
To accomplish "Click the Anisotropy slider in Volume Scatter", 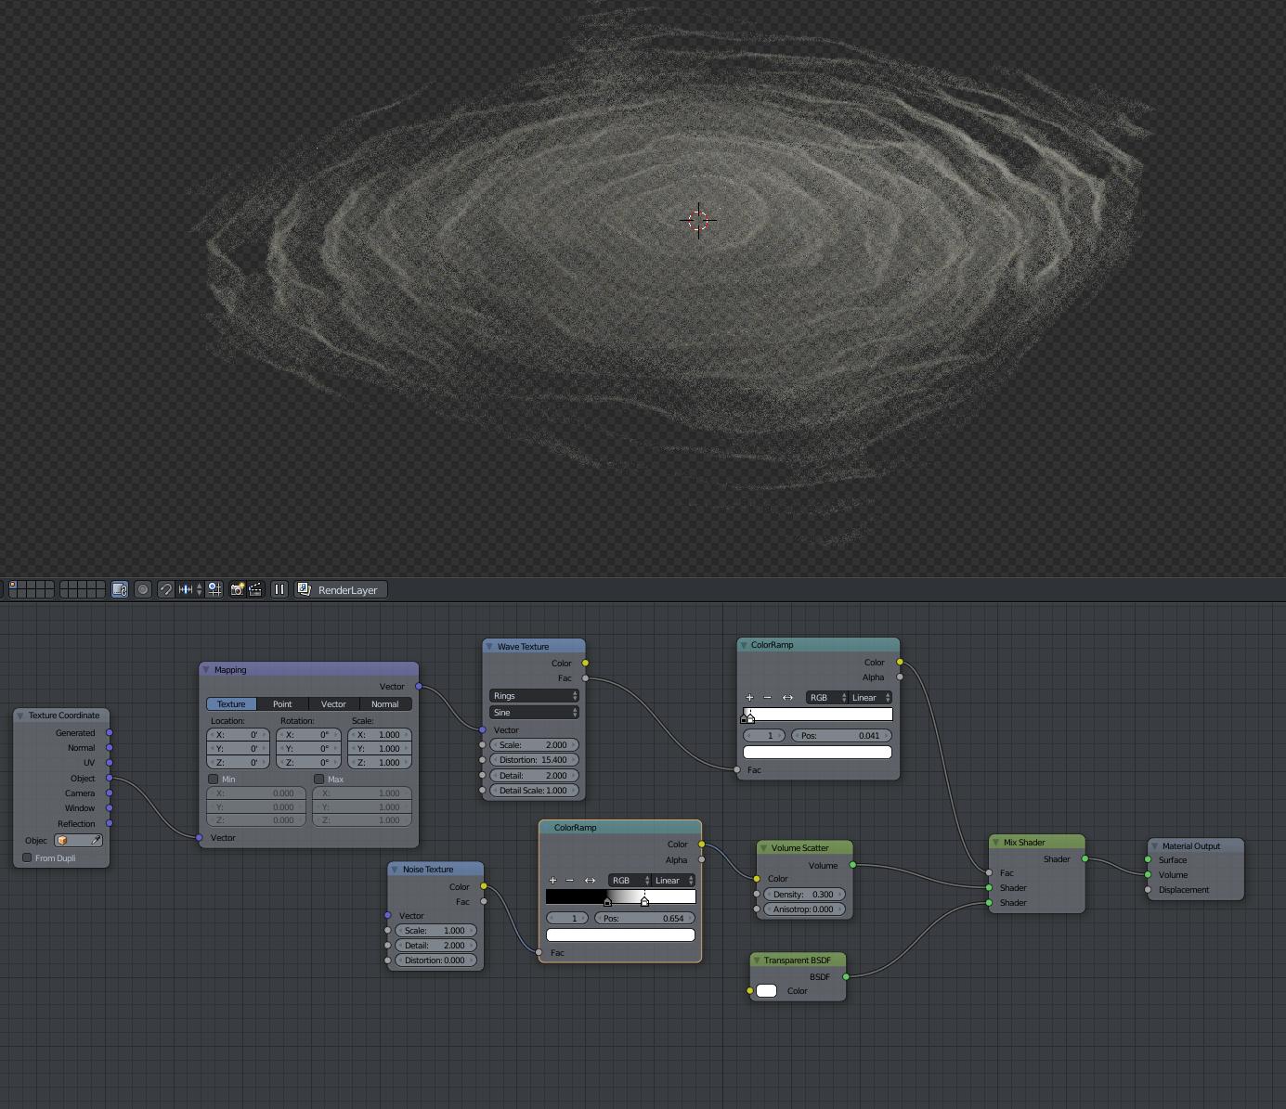I will click(x=804, y=909).
